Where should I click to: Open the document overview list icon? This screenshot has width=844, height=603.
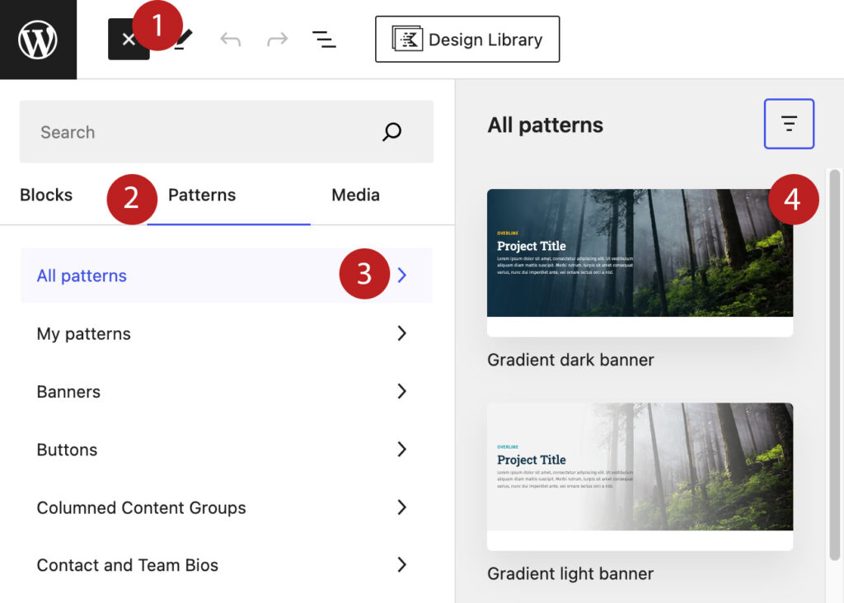click(x=324, y=40)
